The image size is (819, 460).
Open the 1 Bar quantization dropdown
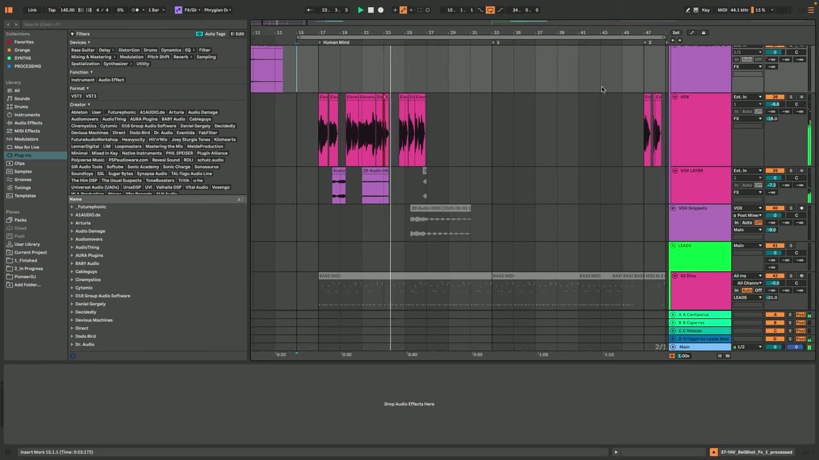click(x=156, y=10)
